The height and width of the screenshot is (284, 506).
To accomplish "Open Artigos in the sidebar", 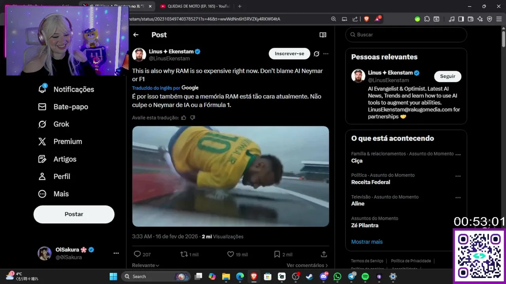I will 57,159.
